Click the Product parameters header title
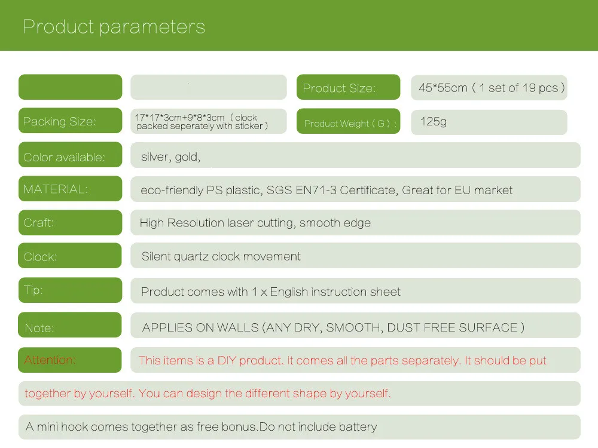 click(x=114, y=27)
